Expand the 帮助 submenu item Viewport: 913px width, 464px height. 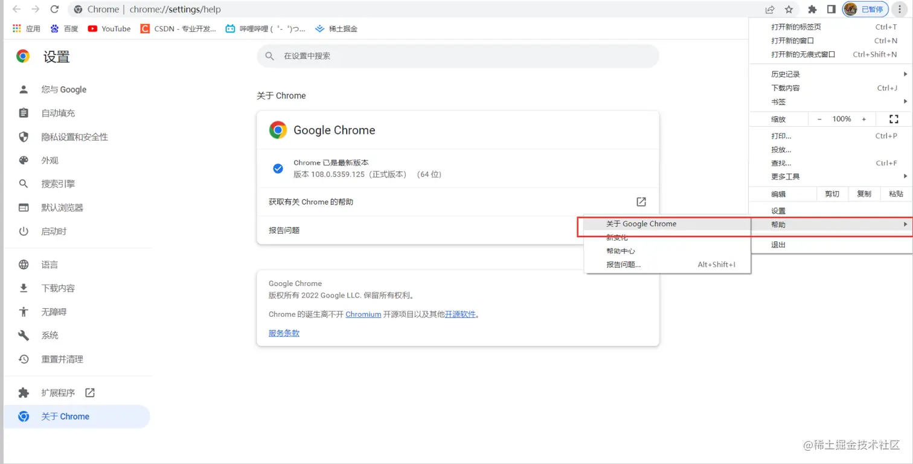click(830, 224)
